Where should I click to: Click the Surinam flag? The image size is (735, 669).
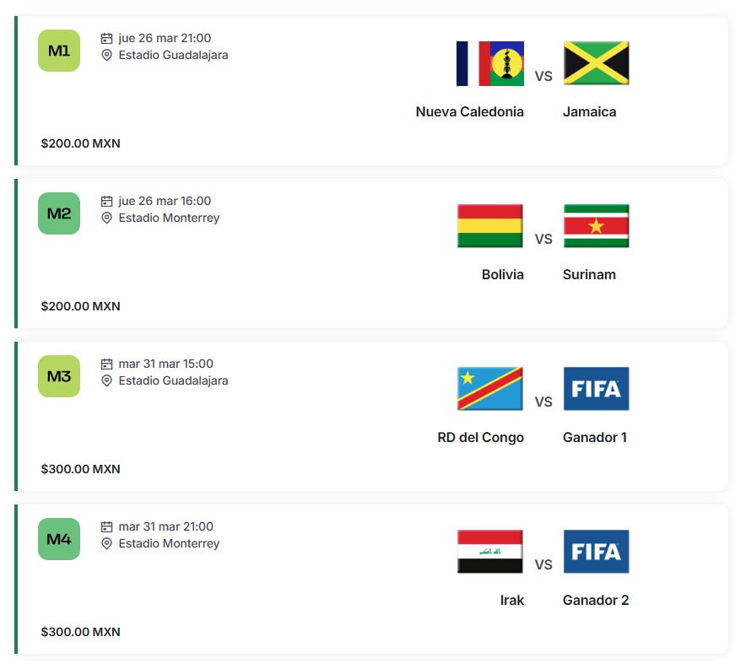tap(597, 226)
